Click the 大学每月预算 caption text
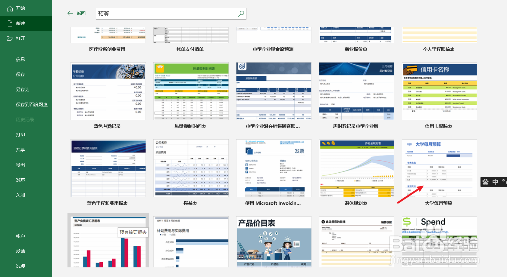This screenshot has height=277, width=507. point(439,203)
